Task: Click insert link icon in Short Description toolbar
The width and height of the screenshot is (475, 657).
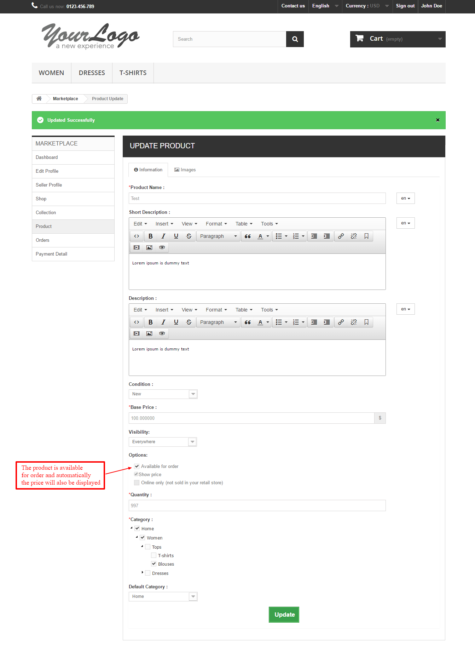Action: coord(341,236)
